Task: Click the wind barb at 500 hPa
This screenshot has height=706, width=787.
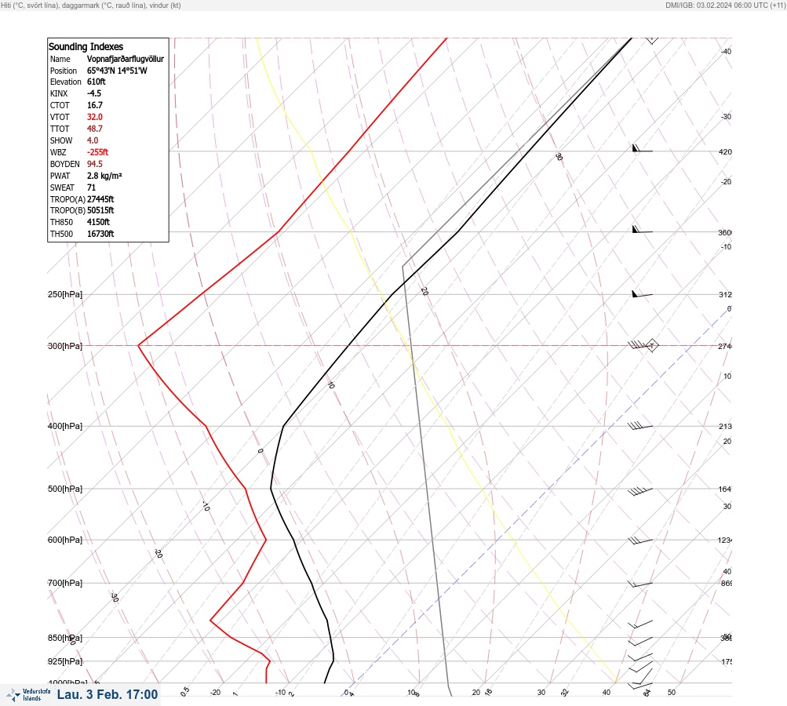Action: [x=640, y=491]
